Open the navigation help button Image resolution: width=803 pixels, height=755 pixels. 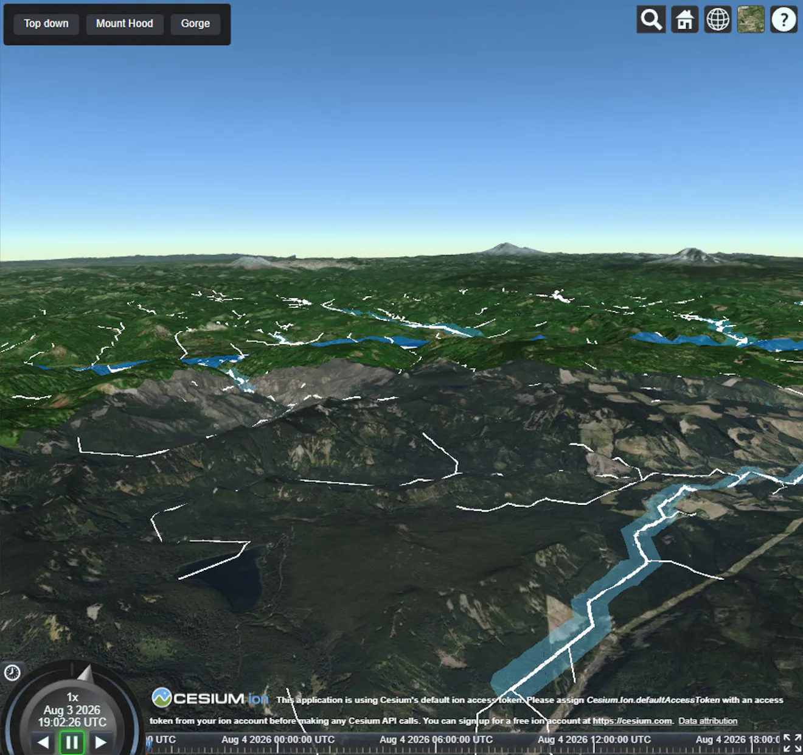[784, 19]
